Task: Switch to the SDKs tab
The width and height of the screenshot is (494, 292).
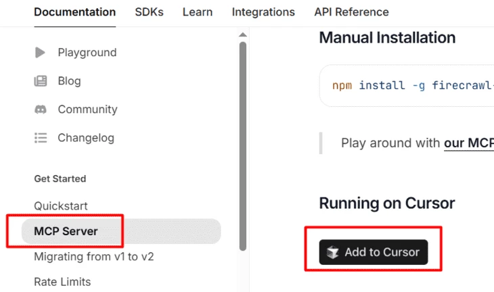Action: coord(148,12)
